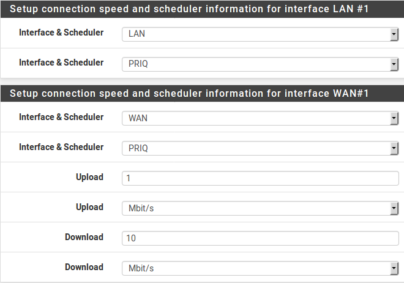Click the Upload label beside the Mbit/s dropdown
Screen dimensions: 404x283
pos(89,207)
